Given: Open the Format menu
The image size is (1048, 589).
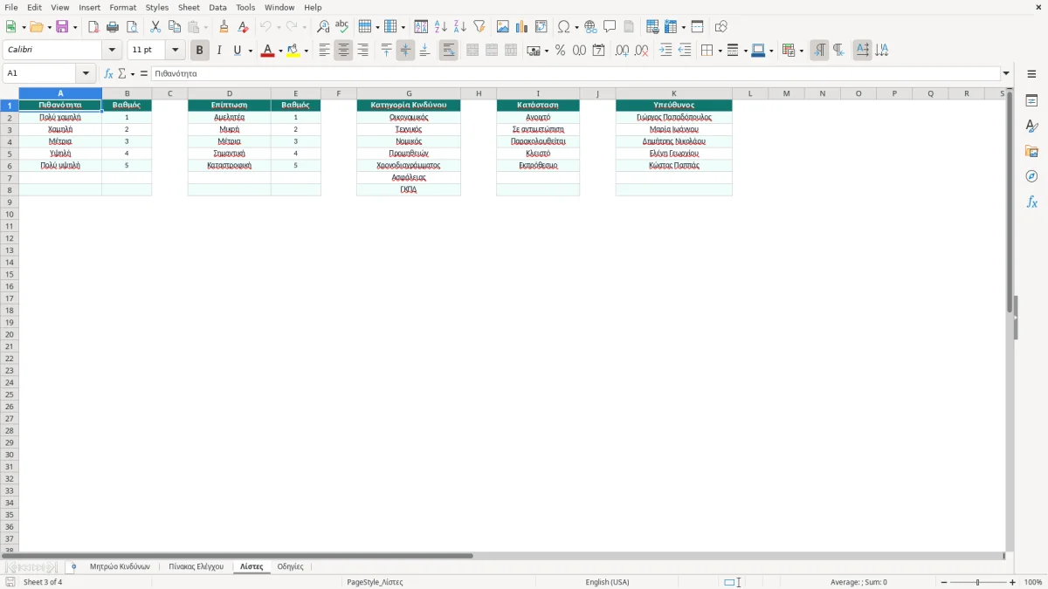Looking at the screenshot, I should click(123, 7).
